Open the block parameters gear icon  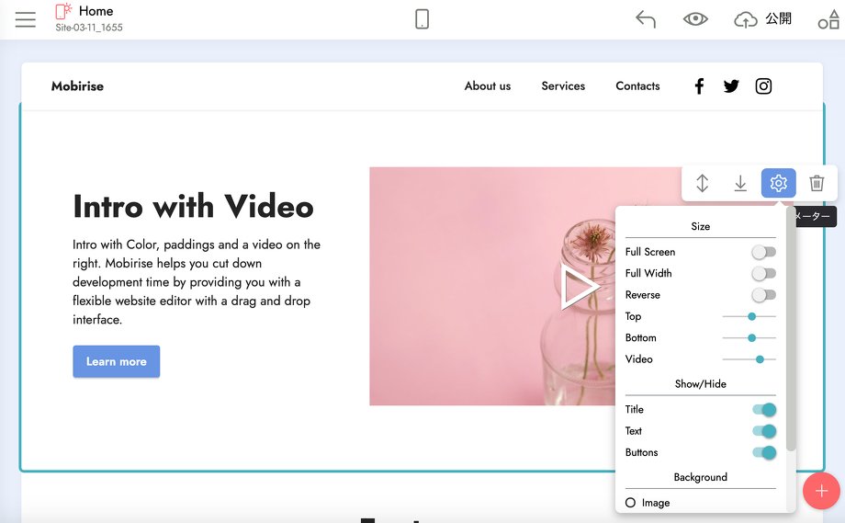779,184
